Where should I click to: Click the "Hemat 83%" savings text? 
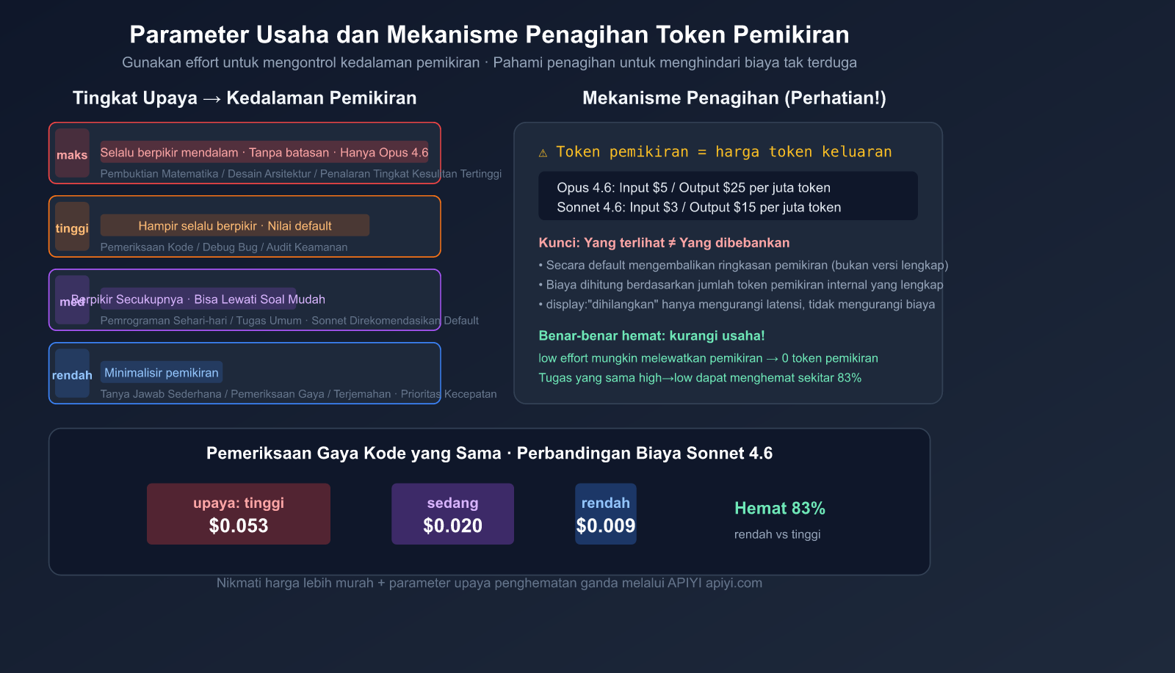tap(779, 508)
